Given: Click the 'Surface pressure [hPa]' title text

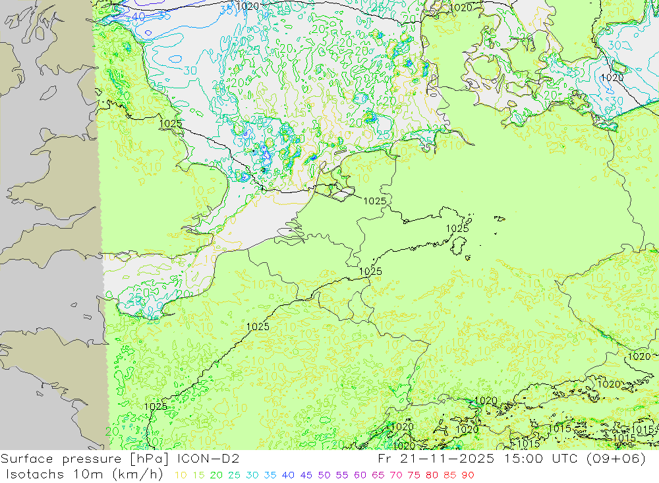Looking at the screenshot, I should [84, 459].
